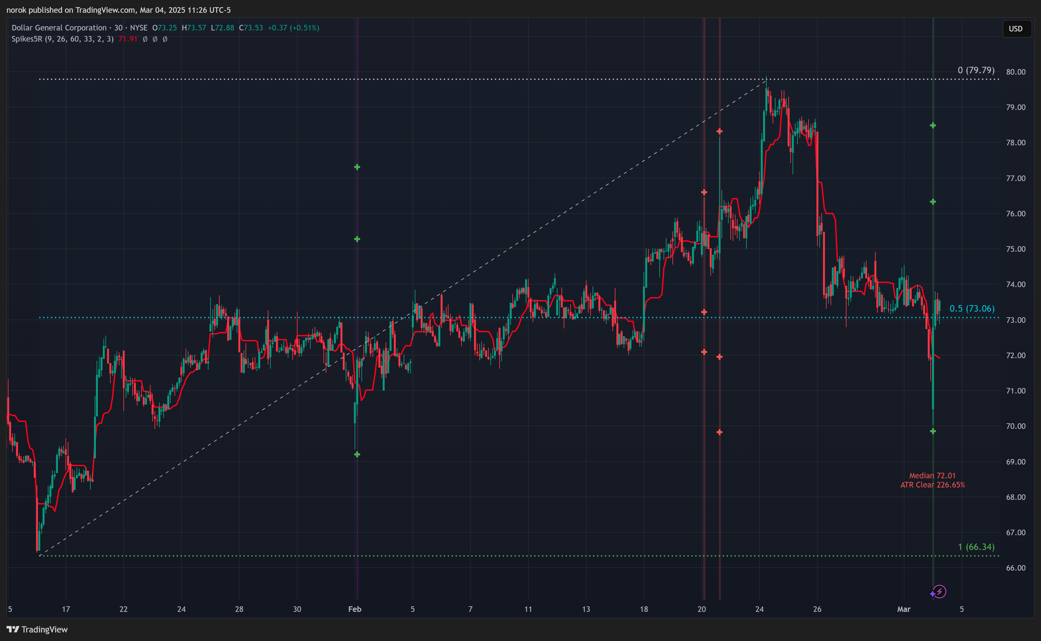Open the TradingView logo link
The width and height of the screenshot is (1041, 641).
pos(37,629)
